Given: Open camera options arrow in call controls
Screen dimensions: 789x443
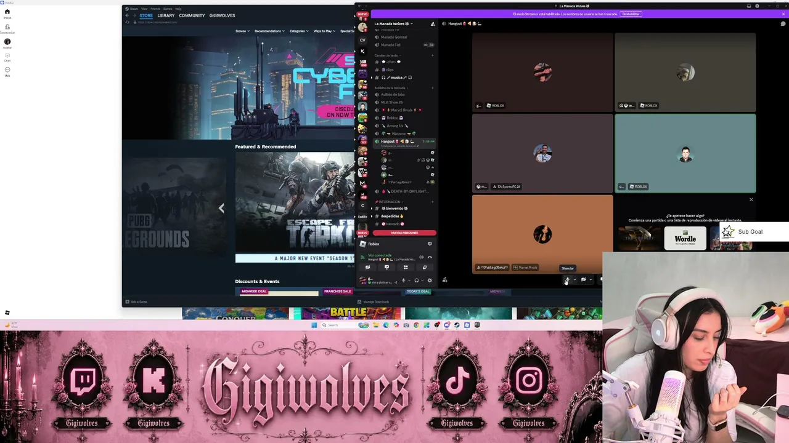Looking at the screenshot, I should pyautogui.click(x=591, y=280).
